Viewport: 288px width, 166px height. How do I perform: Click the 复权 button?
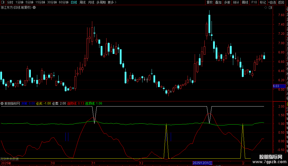pyautogui.click(x=210, y=2)
